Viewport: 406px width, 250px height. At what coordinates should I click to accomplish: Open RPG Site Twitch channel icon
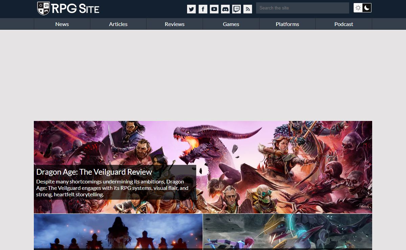tap(236, 9)
